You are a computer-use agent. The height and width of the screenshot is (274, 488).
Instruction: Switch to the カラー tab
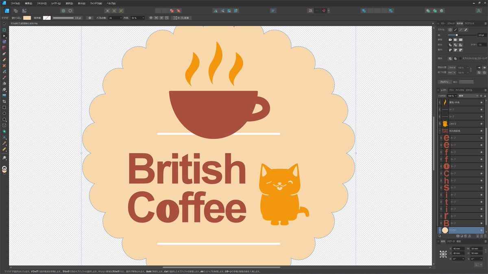(x=443, y=24)
